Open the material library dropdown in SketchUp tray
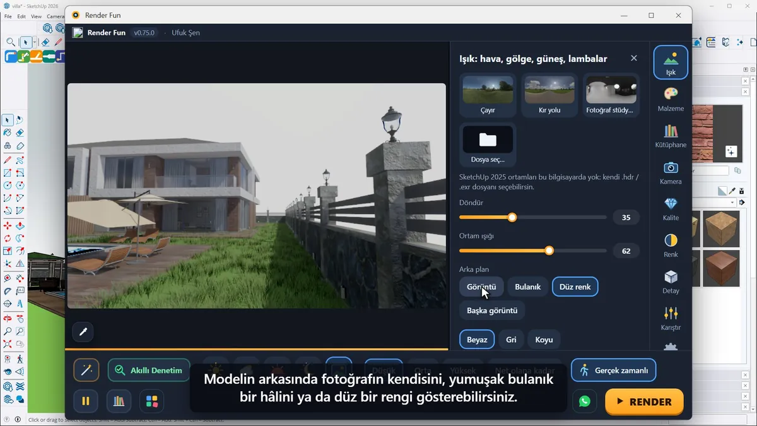 click(715, 203)
